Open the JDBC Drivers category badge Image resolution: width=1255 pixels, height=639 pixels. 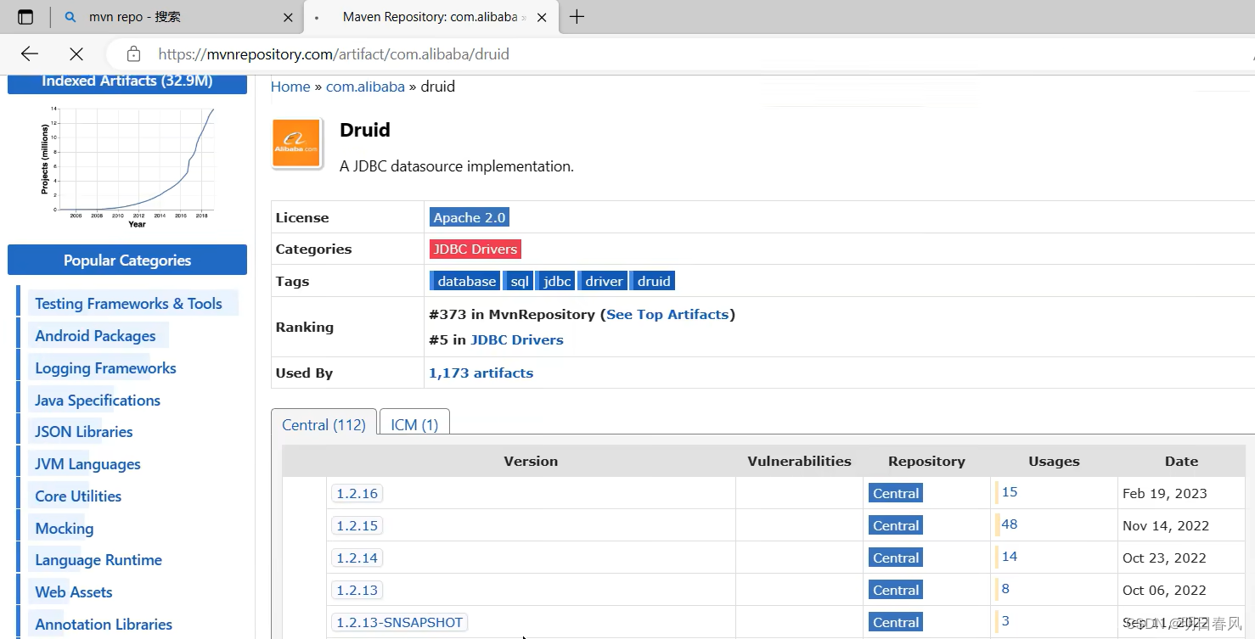point(476,249)
